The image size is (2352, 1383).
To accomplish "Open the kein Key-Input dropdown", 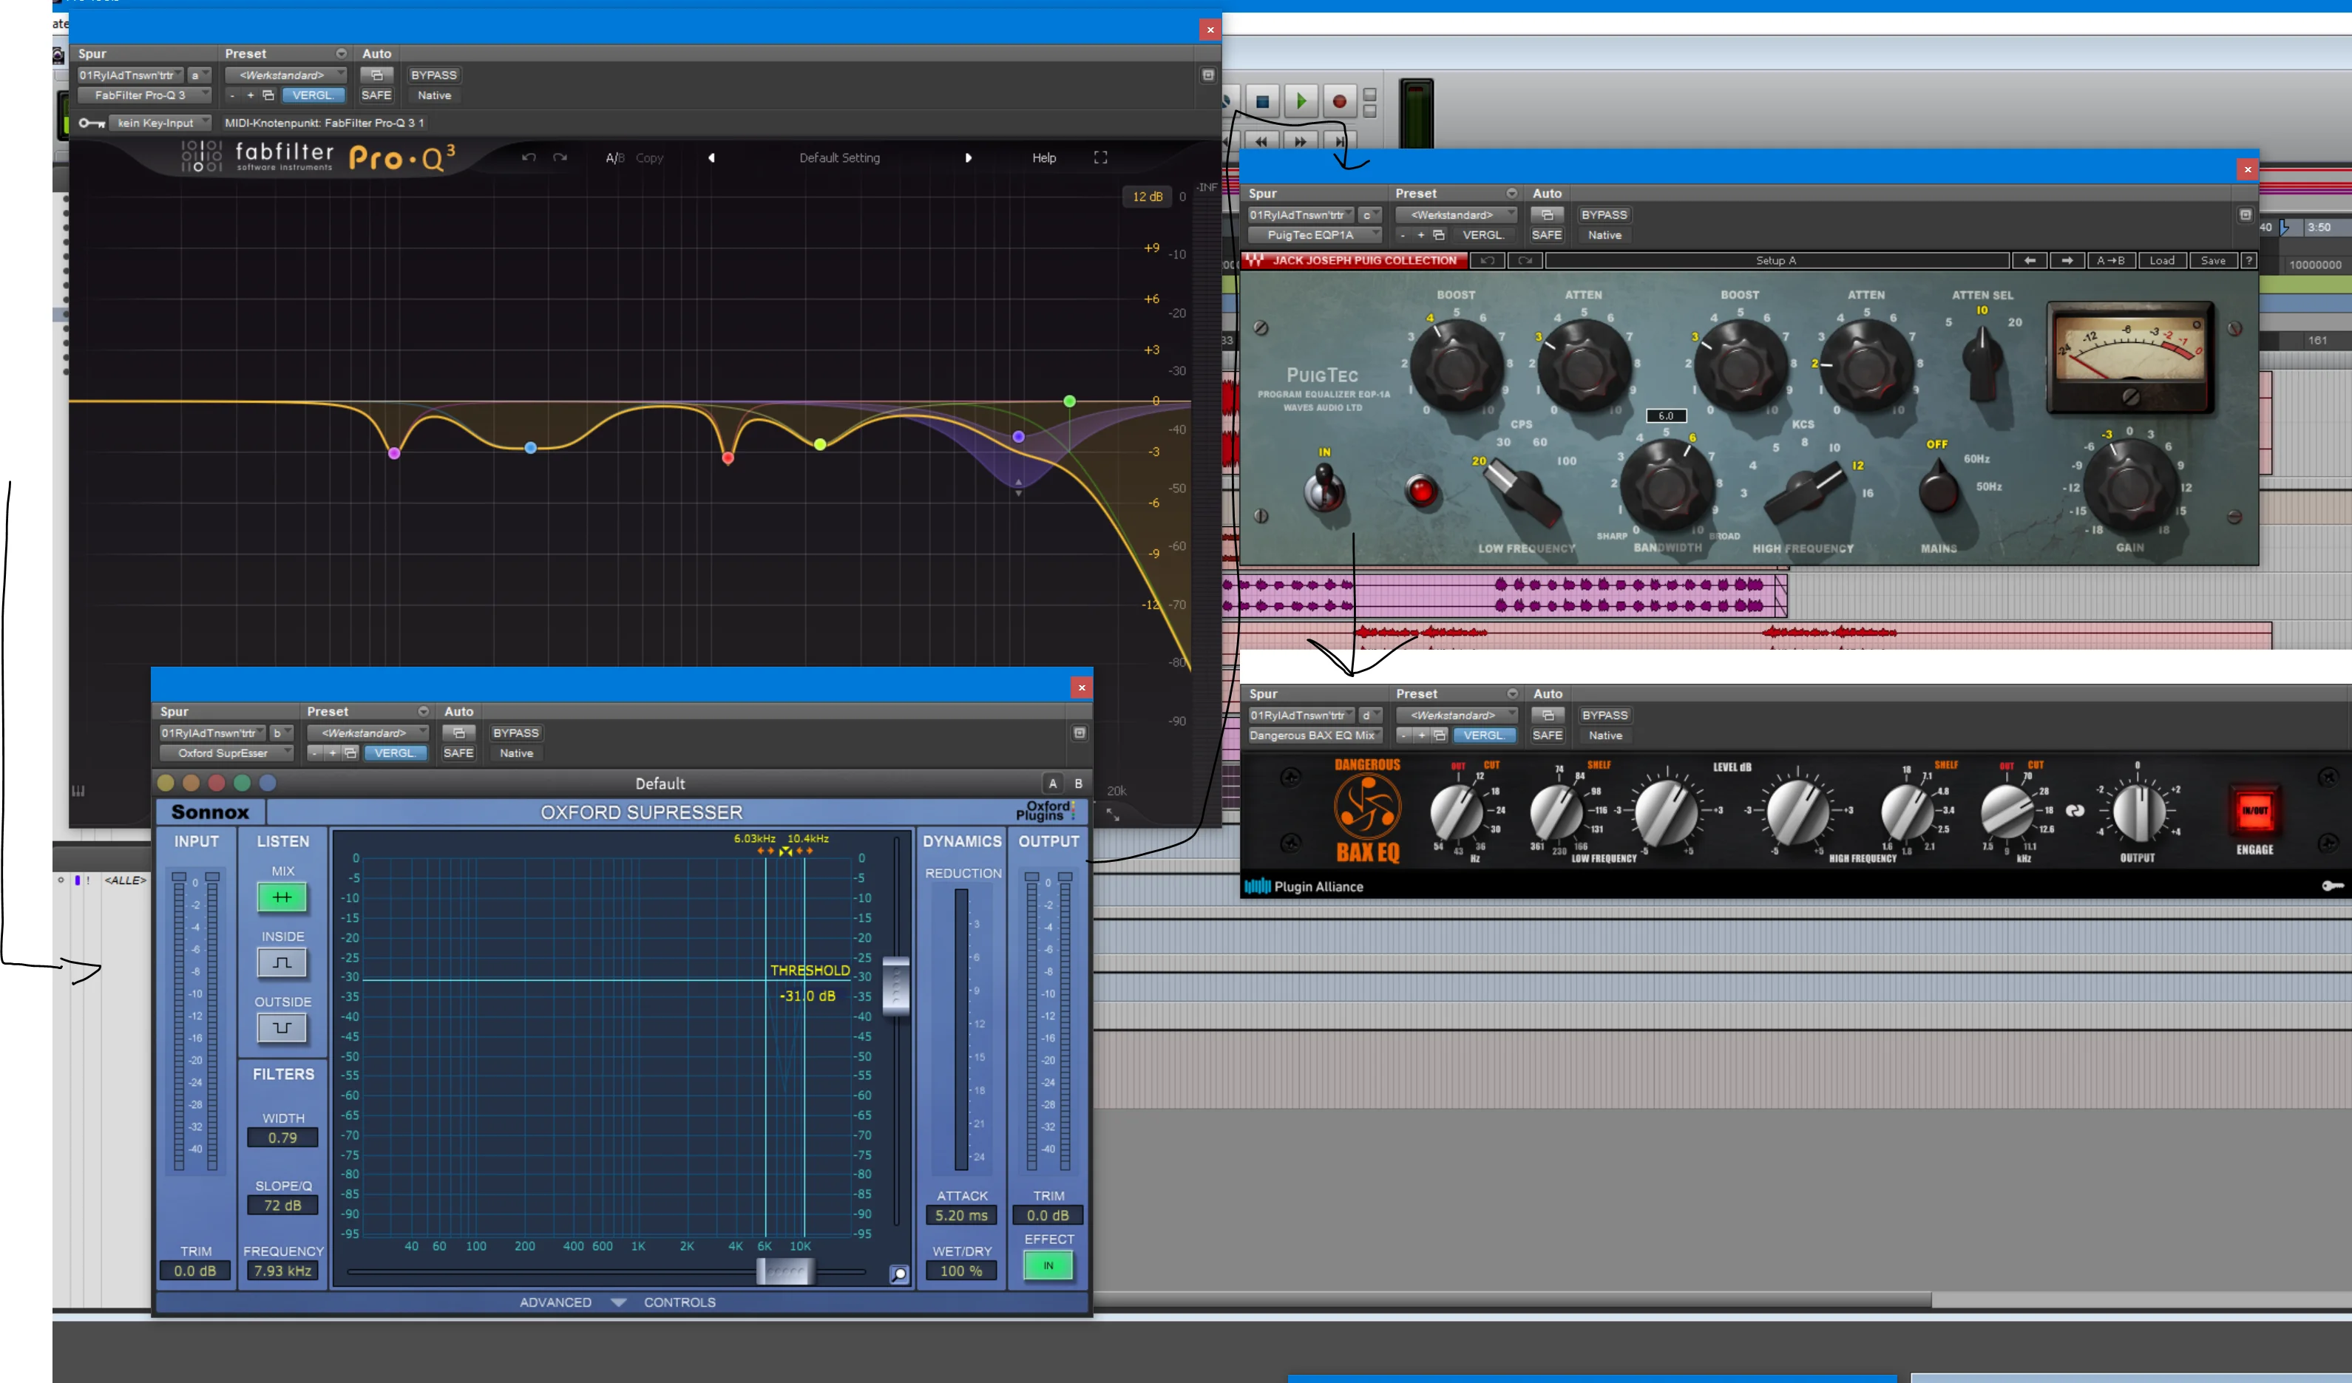I will pos(160,123).
